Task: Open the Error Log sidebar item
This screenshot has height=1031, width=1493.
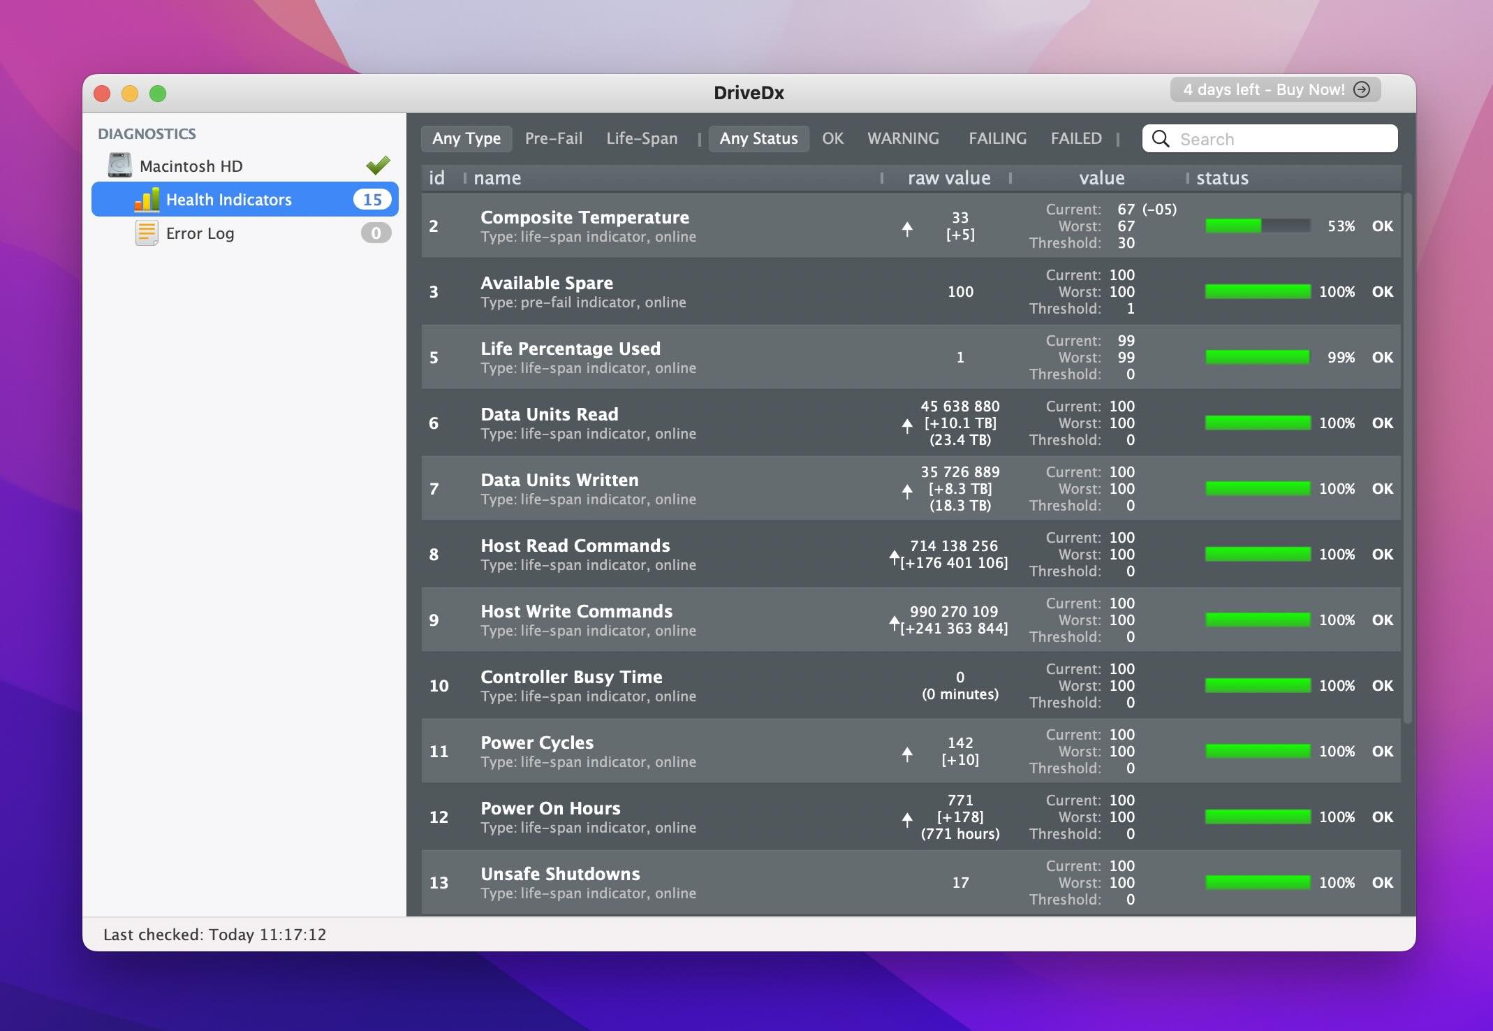Action: click(x=245, y=233)
